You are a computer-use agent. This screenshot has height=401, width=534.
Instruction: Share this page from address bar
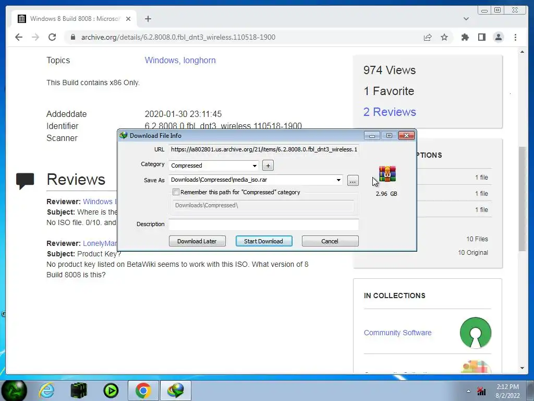pos(428,37)
